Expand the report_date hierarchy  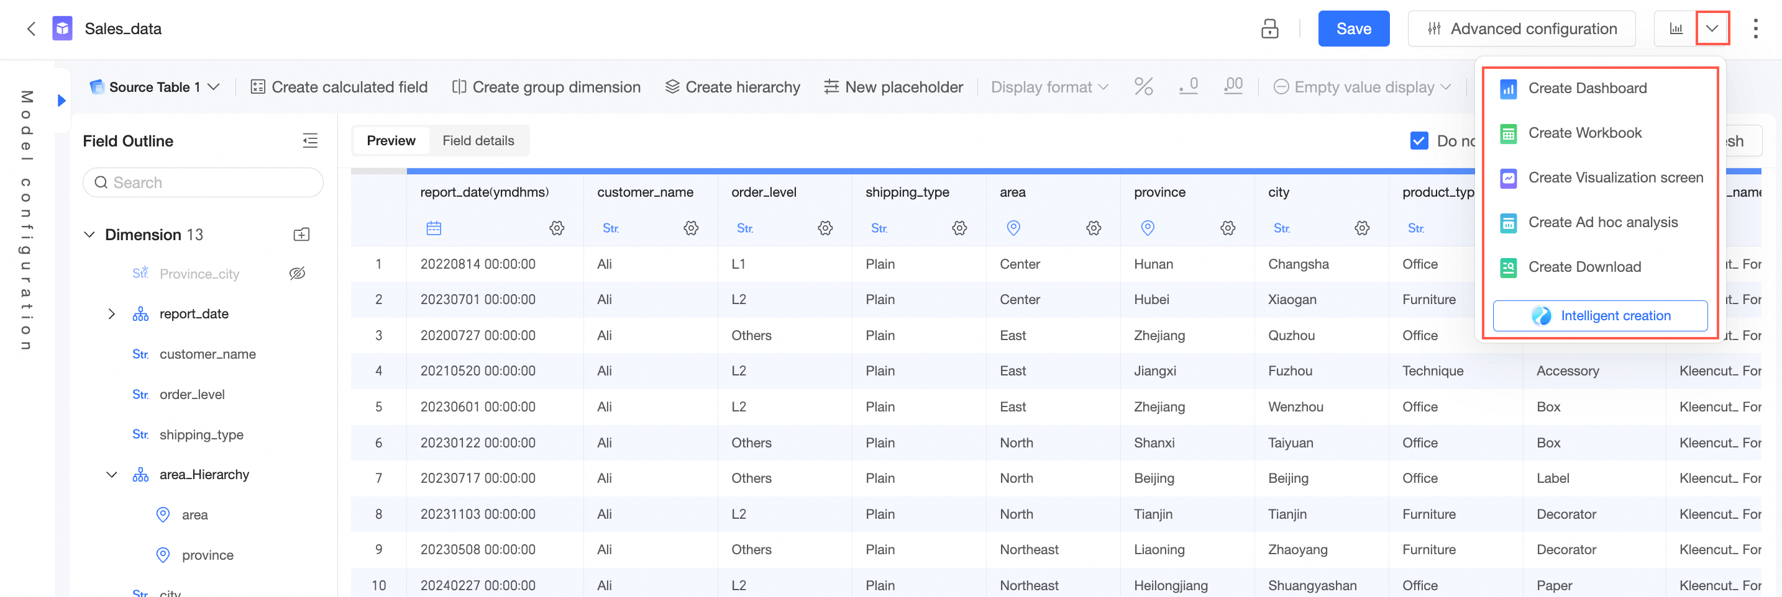(111, 315)
